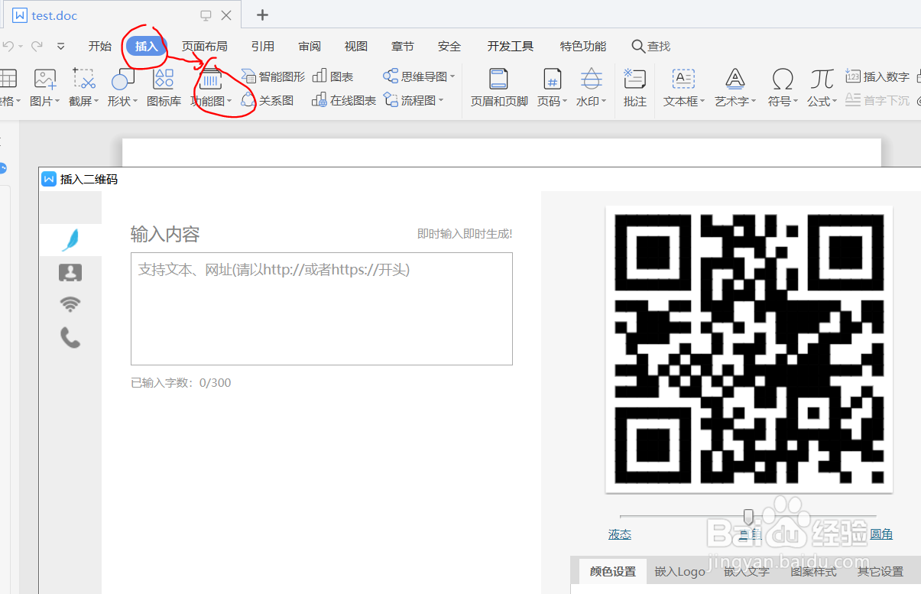921x594 pixels.
Task: Switch to the 开始 tab
Action: point(99,47)
